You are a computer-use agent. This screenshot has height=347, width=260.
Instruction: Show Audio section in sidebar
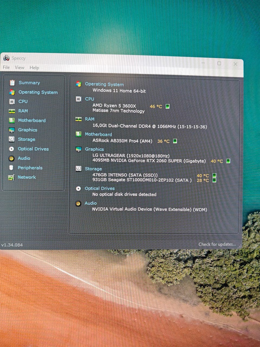pos(24,158)
